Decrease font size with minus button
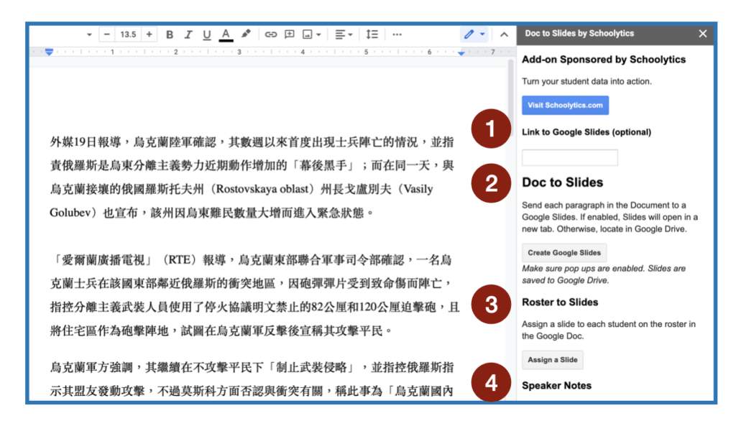736x426 pixels. (107, 34)
